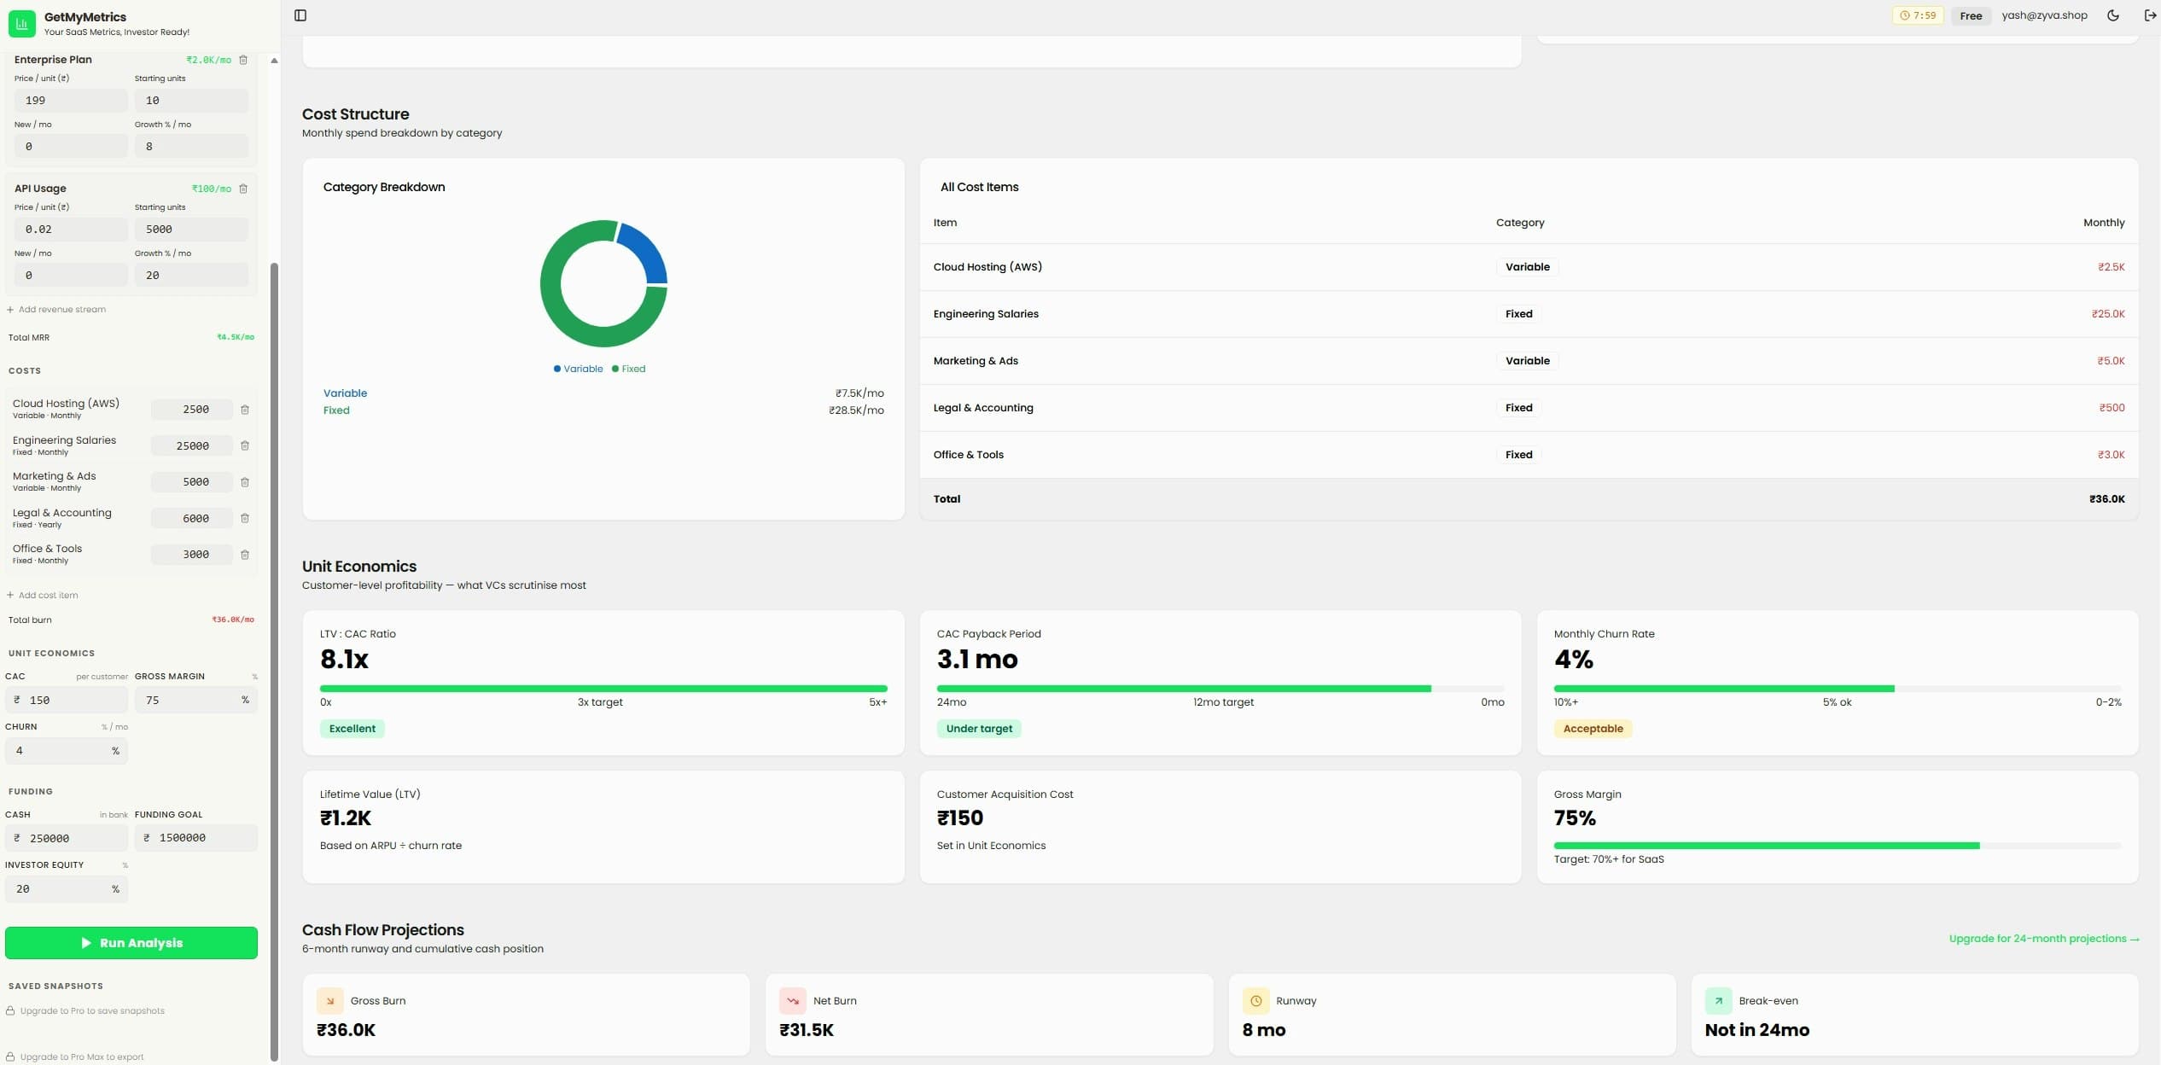Toggle the Fixed legend on the donut chart

(629, 368)
